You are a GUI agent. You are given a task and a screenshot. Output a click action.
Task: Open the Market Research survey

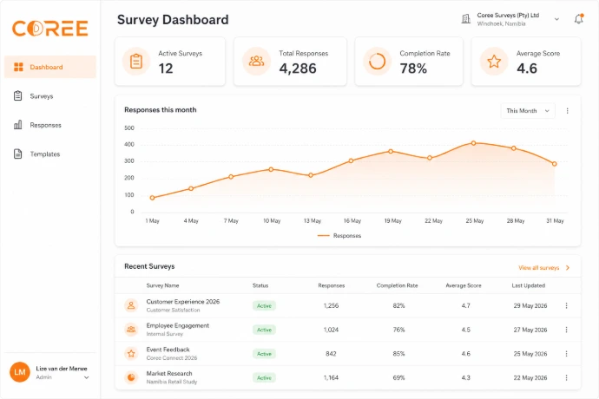[x=169, y=374]
